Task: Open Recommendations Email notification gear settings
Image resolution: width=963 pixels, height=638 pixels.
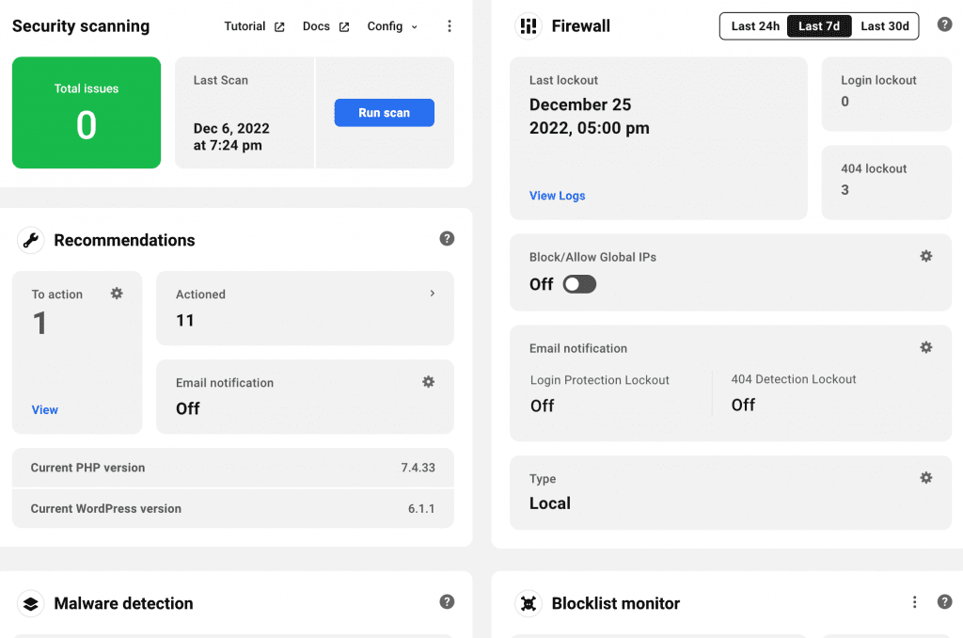Action: point(429,382)
